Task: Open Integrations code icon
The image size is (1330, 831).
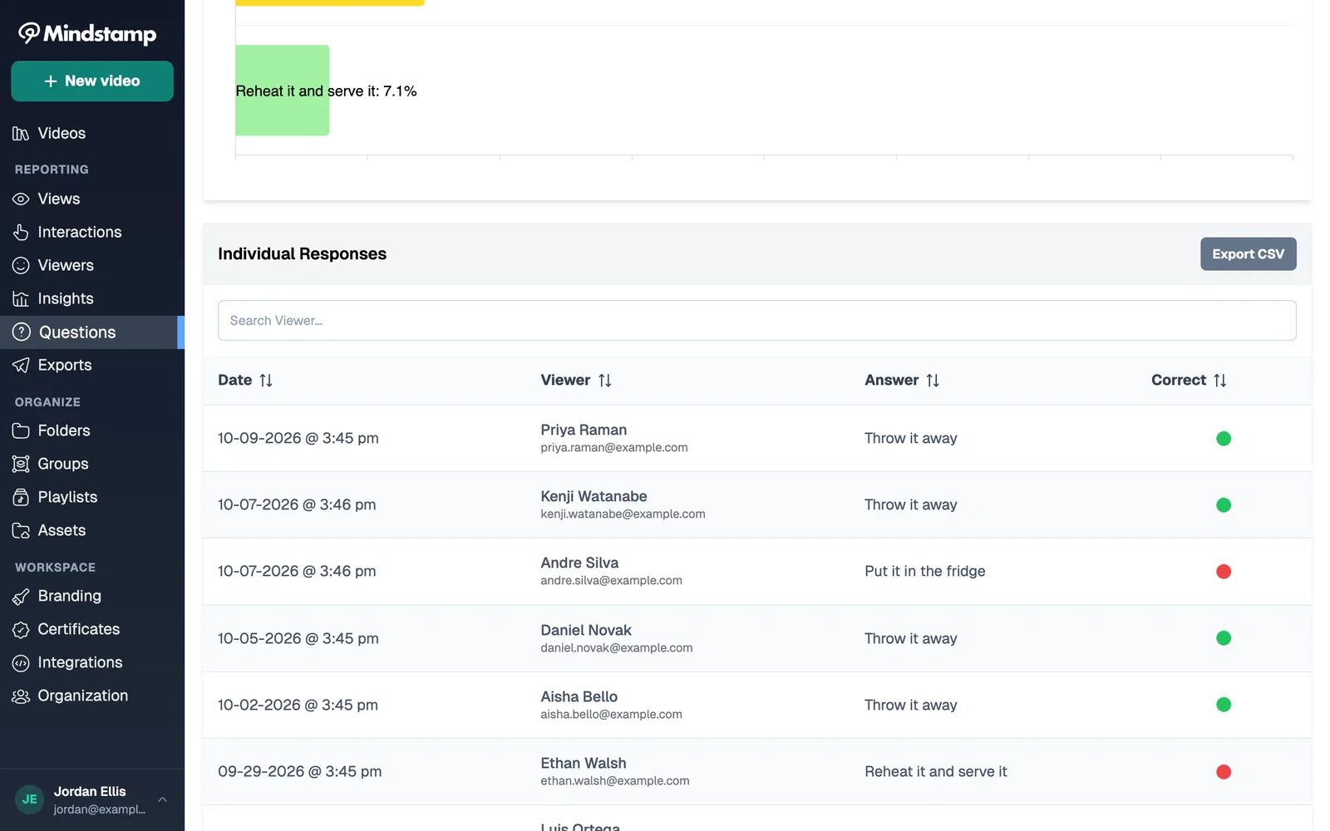Action: pyautogui.click(x=21, y=663)
